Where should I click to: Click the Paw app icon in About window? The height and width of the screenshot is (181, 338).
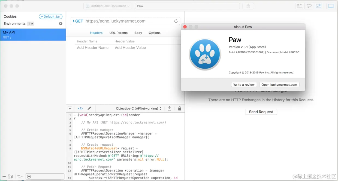point(205,54)
